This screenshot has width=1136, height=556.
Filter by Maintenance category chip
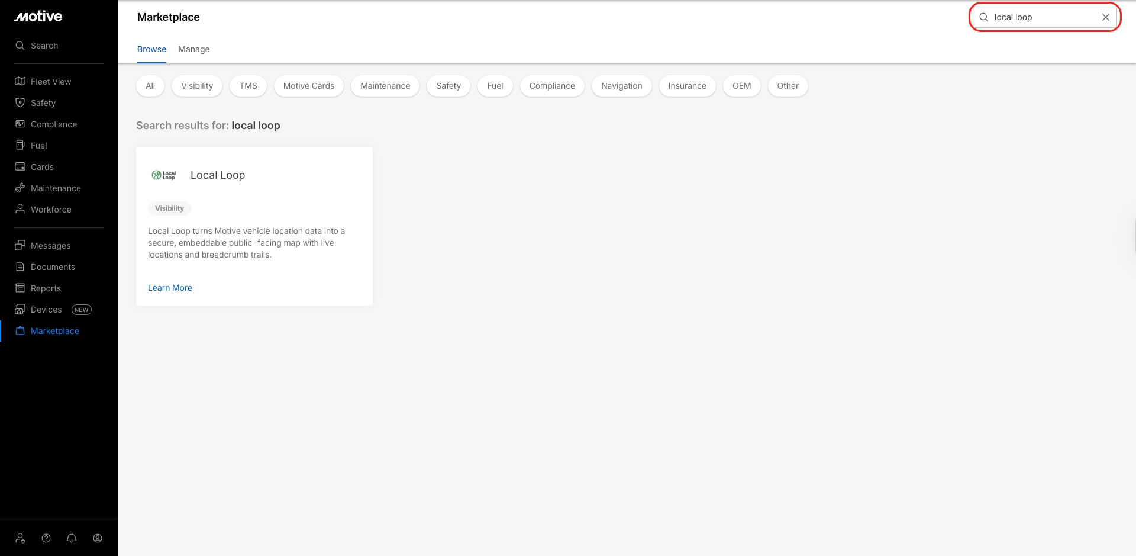coord(385,86)
